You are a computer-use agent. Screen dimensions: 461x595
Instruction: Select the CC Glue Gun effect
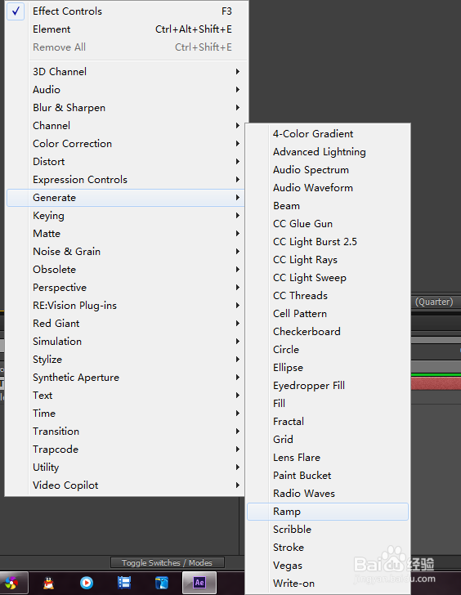(328, 224)
